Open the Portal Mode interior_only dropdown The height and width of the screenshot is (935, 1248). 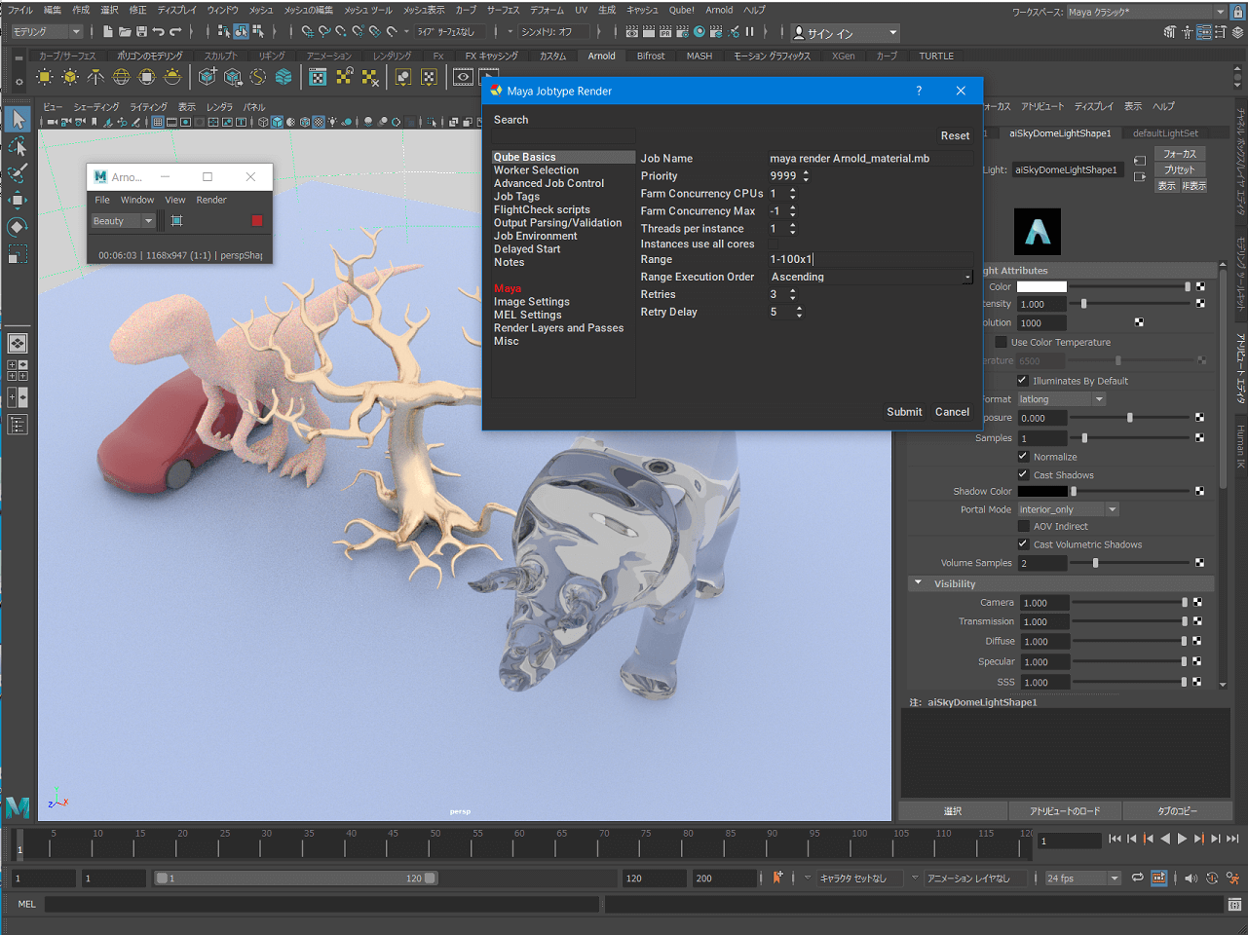point(1068,509)
